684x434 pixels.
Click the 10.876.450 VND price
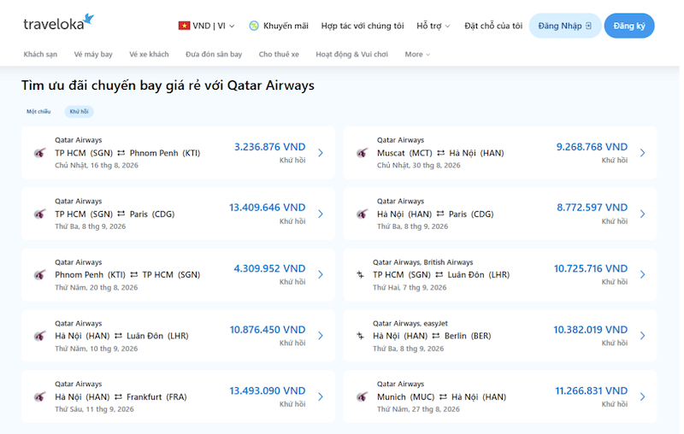pyautogui.click(x=268, y=330)
